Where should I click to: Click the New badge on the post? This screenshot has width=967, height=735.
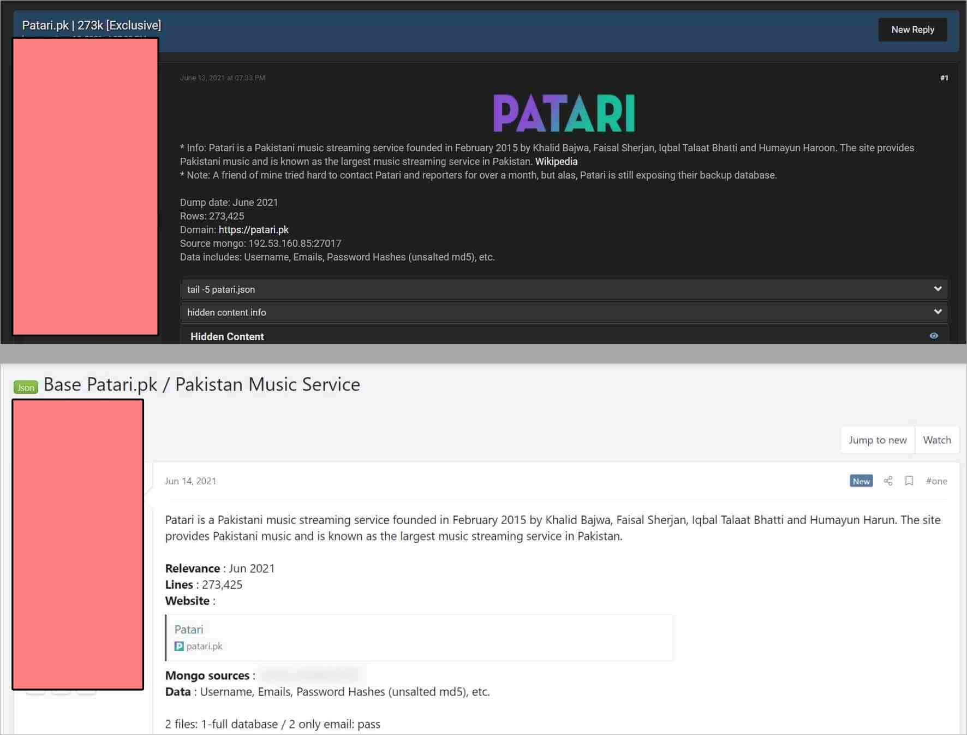click(861, 481)
